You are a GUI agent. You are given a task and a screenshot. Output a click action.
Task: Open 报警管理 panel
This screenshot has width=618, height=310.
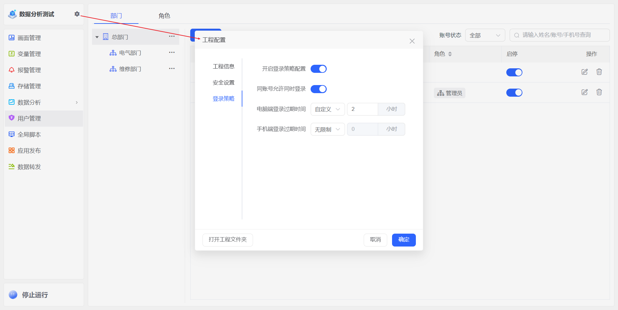coord(29,70)
